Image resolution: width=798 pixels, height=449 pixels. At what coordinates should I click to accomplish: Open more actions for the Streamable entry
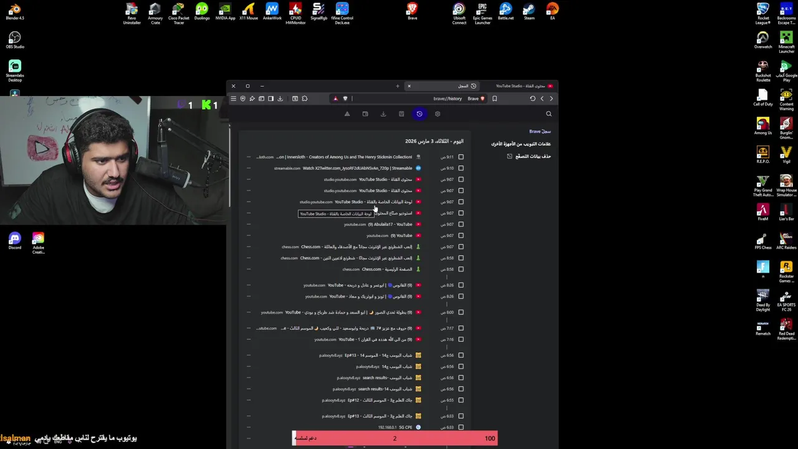coord(248,168)
